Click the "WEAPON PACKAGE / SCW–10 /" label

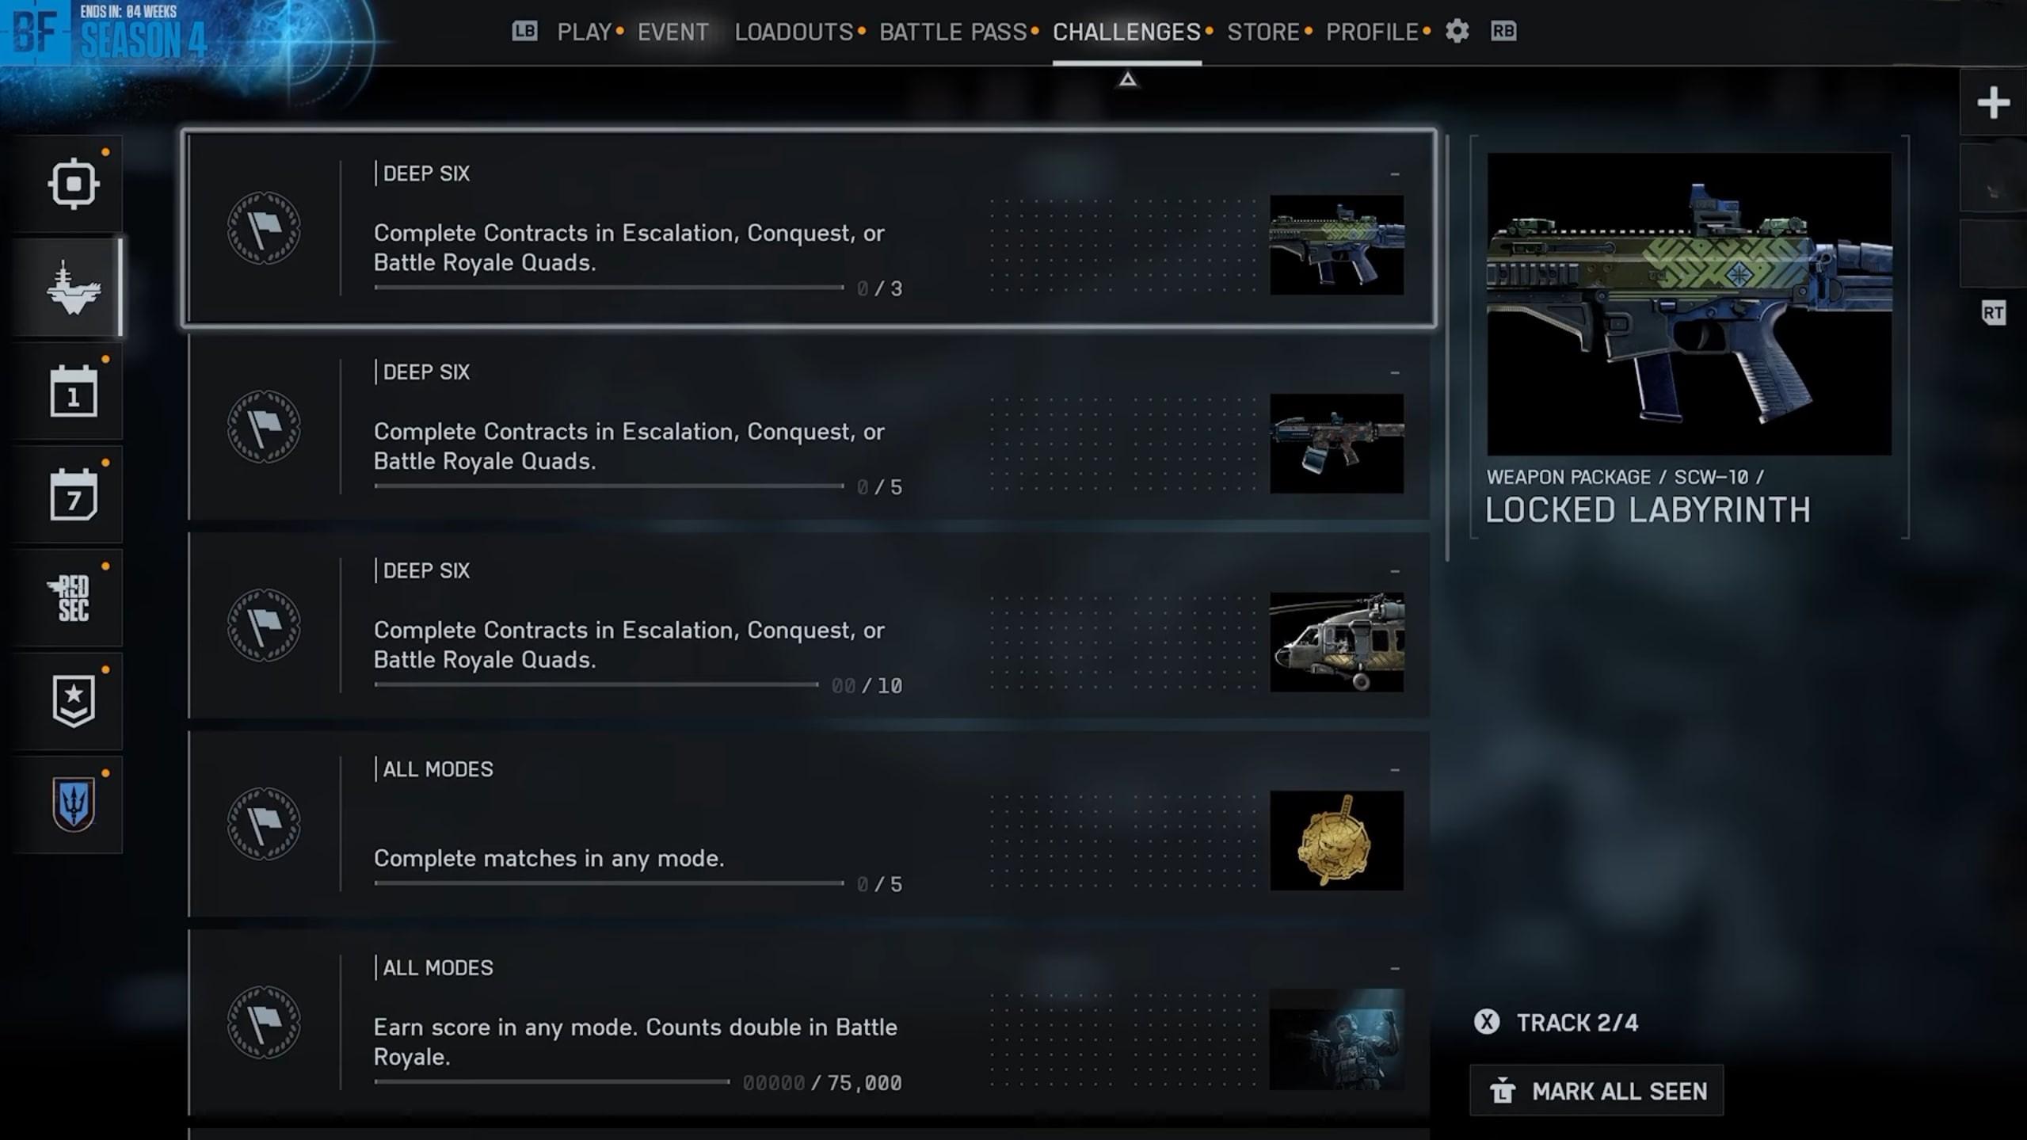(x=1625, y=477)
